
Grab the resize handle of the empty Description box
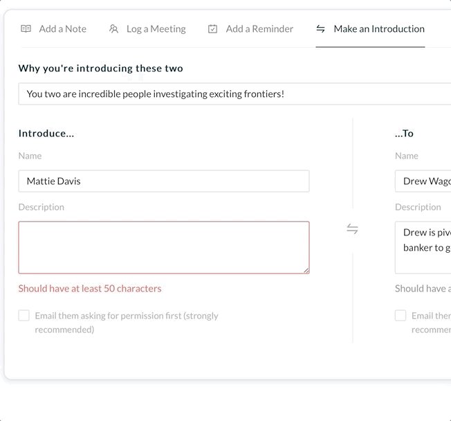click(x=306, y=271)
